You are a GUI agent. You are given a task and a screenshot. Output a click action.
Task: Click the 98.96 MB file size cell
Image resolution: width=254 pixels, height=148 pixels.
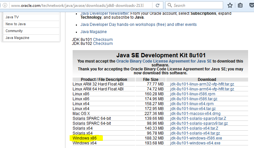pyautogui.click(x=155, y=123)
